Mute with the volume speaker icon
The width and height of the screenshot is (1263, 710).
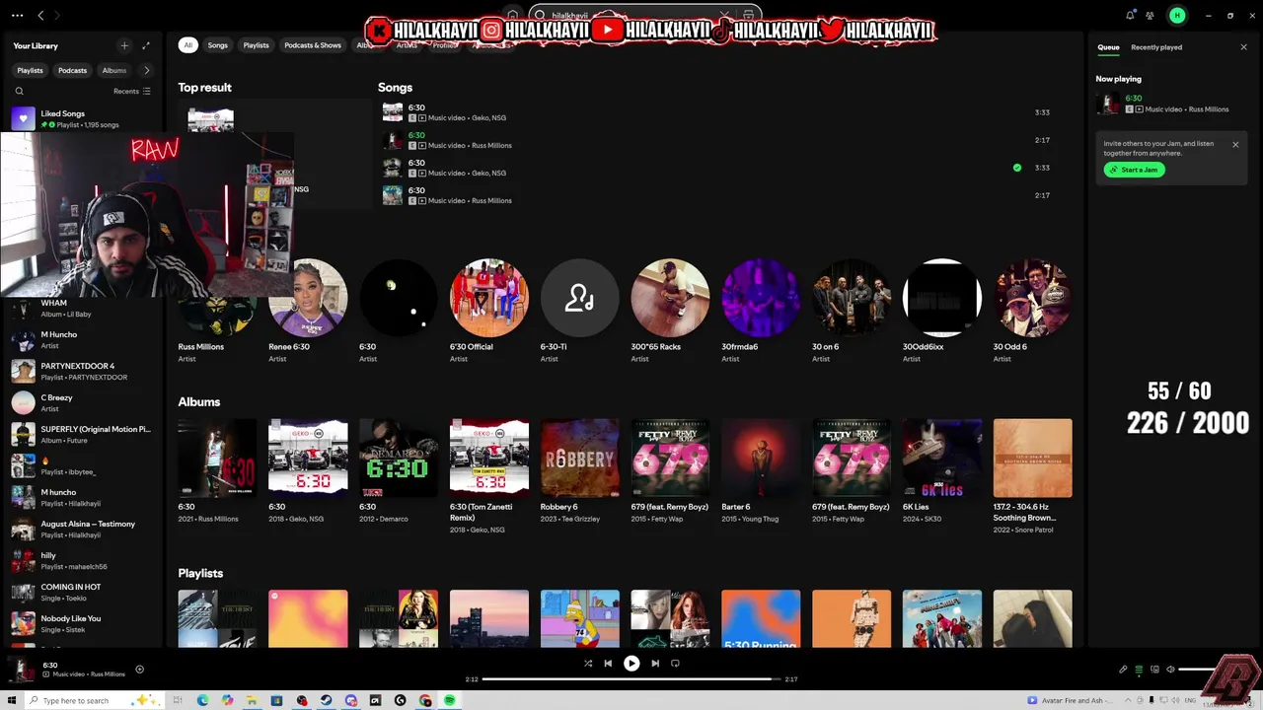point(1170,670)
